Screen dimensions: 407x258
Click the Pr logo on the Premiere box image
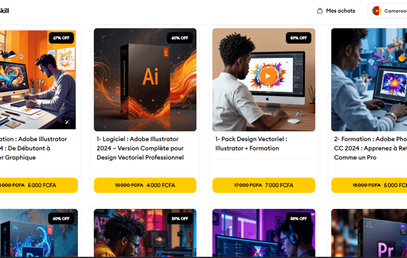coord(386,249)
